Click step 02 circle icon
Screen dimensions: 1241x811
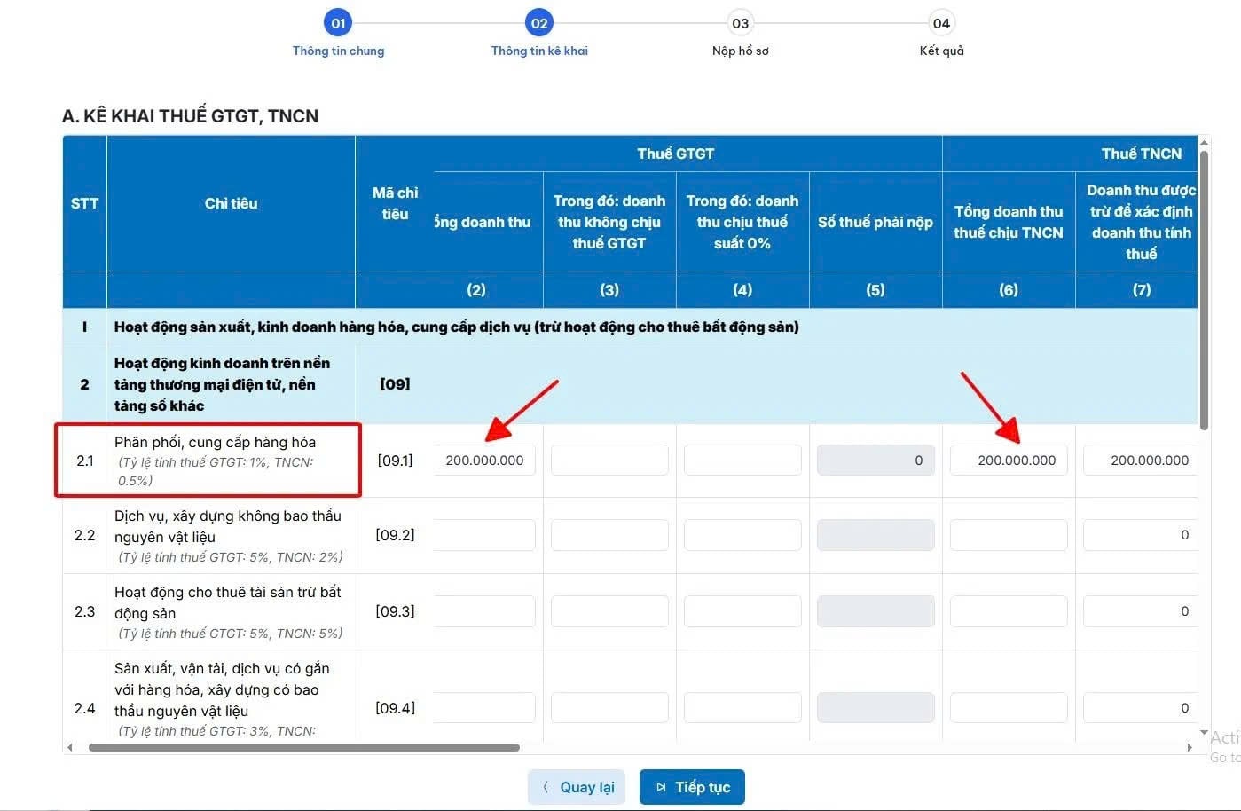point(539,23)
